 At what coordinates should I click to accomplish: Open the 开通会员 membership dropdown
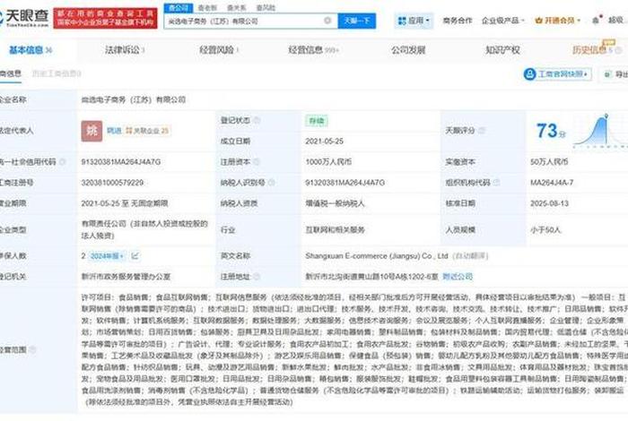click(558, 21)
